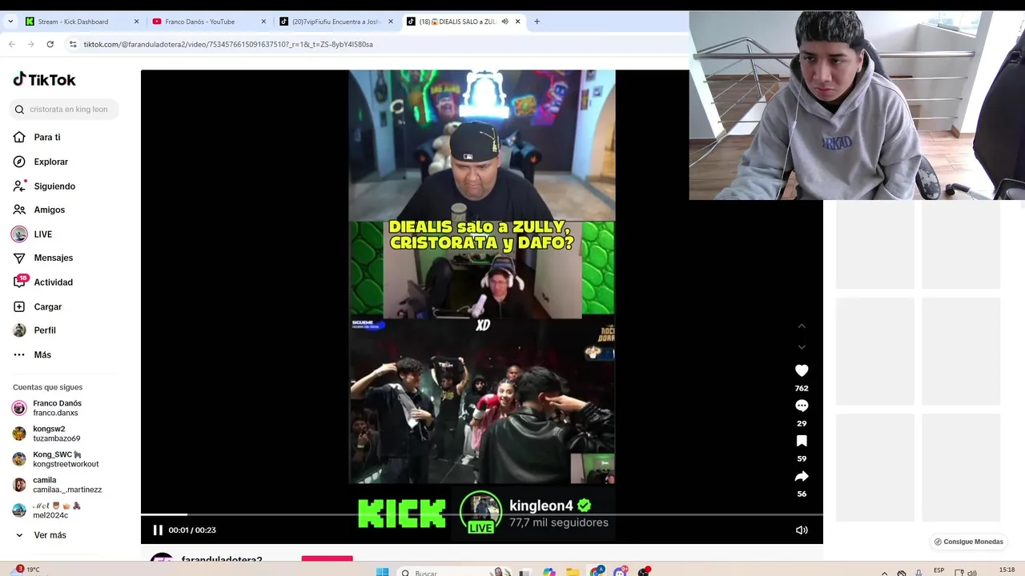Open the LIVE section in the sidebar

[x=42, y=234]
